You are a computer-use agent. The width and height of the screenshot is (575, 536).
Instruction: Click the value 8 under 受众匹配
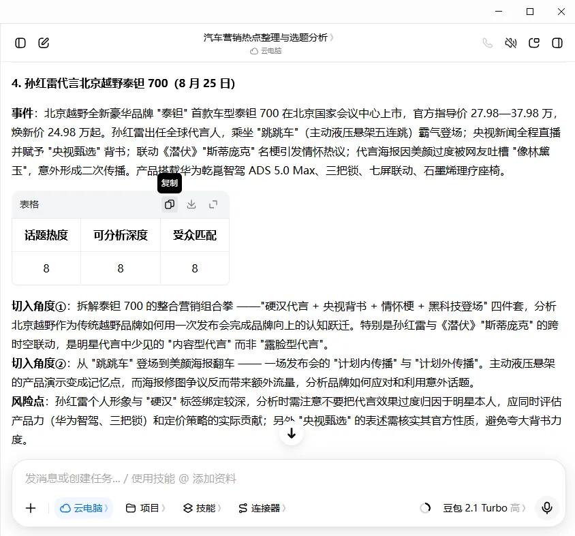click(195, 268)
